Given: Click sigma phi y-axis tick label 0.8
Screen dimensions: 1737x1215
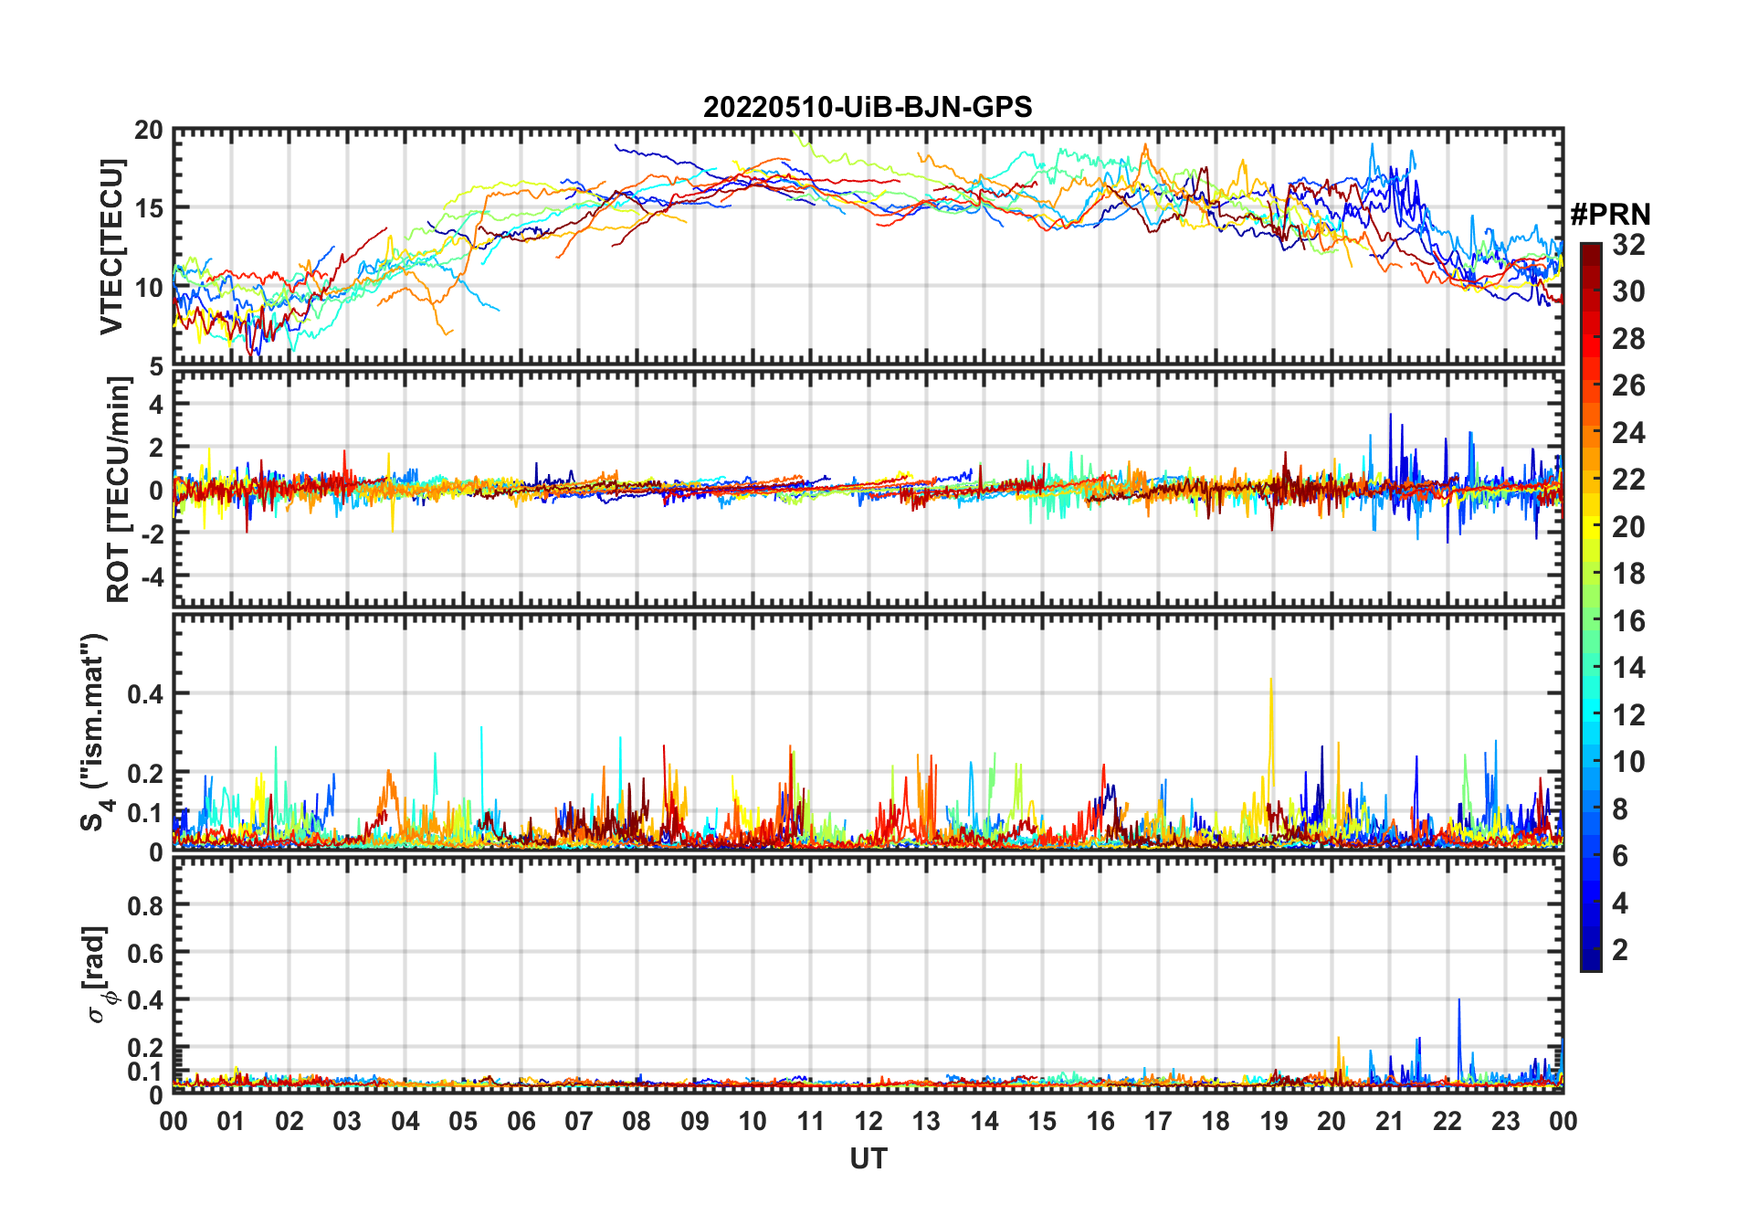Looking at the screenshot, I should pos(146,906).
